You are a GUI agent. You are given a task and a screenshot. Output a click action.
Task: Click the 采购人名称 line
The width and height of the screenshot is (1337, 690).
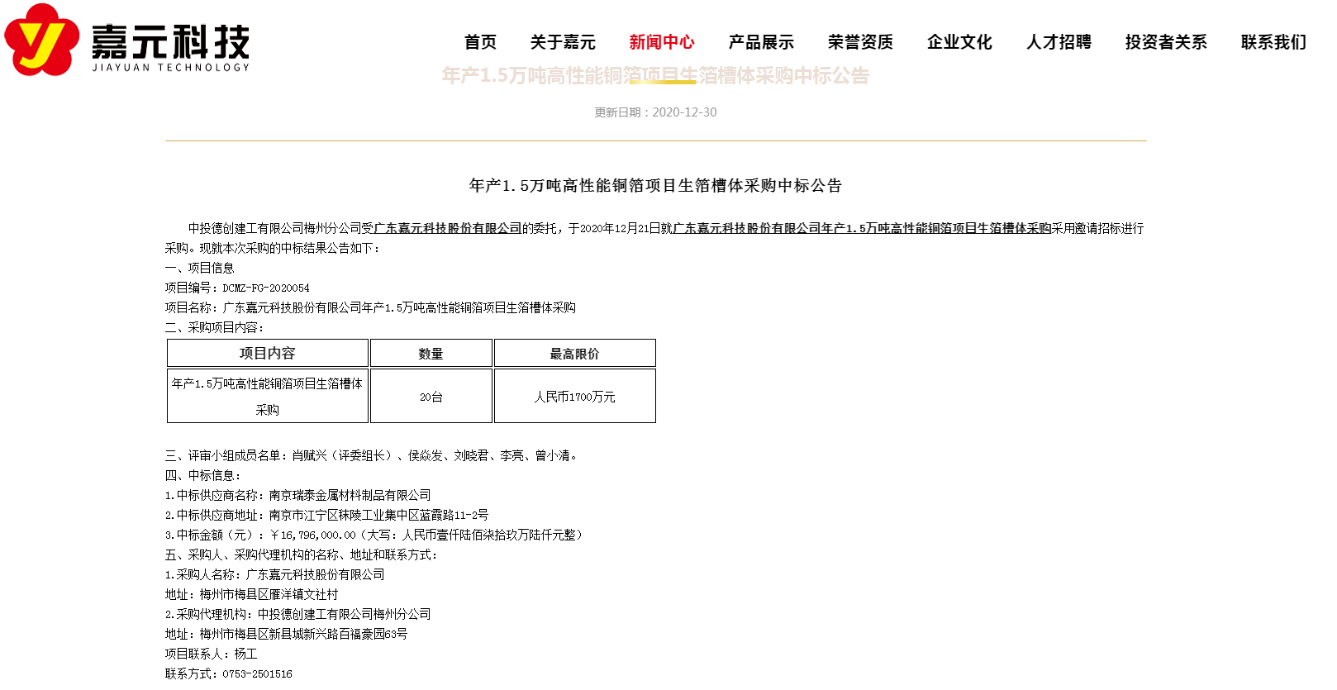pyautogui.click(x=275, y=574)
